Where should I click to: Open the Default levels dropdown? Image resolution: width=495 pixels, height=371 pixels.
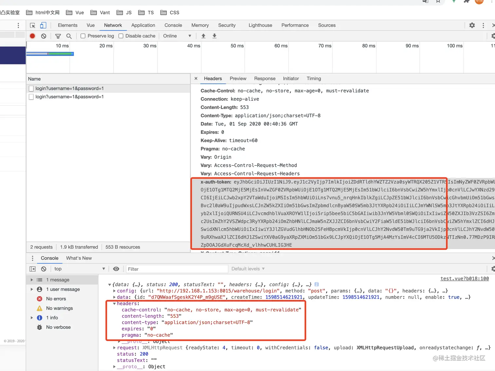[x=248, y=269]
